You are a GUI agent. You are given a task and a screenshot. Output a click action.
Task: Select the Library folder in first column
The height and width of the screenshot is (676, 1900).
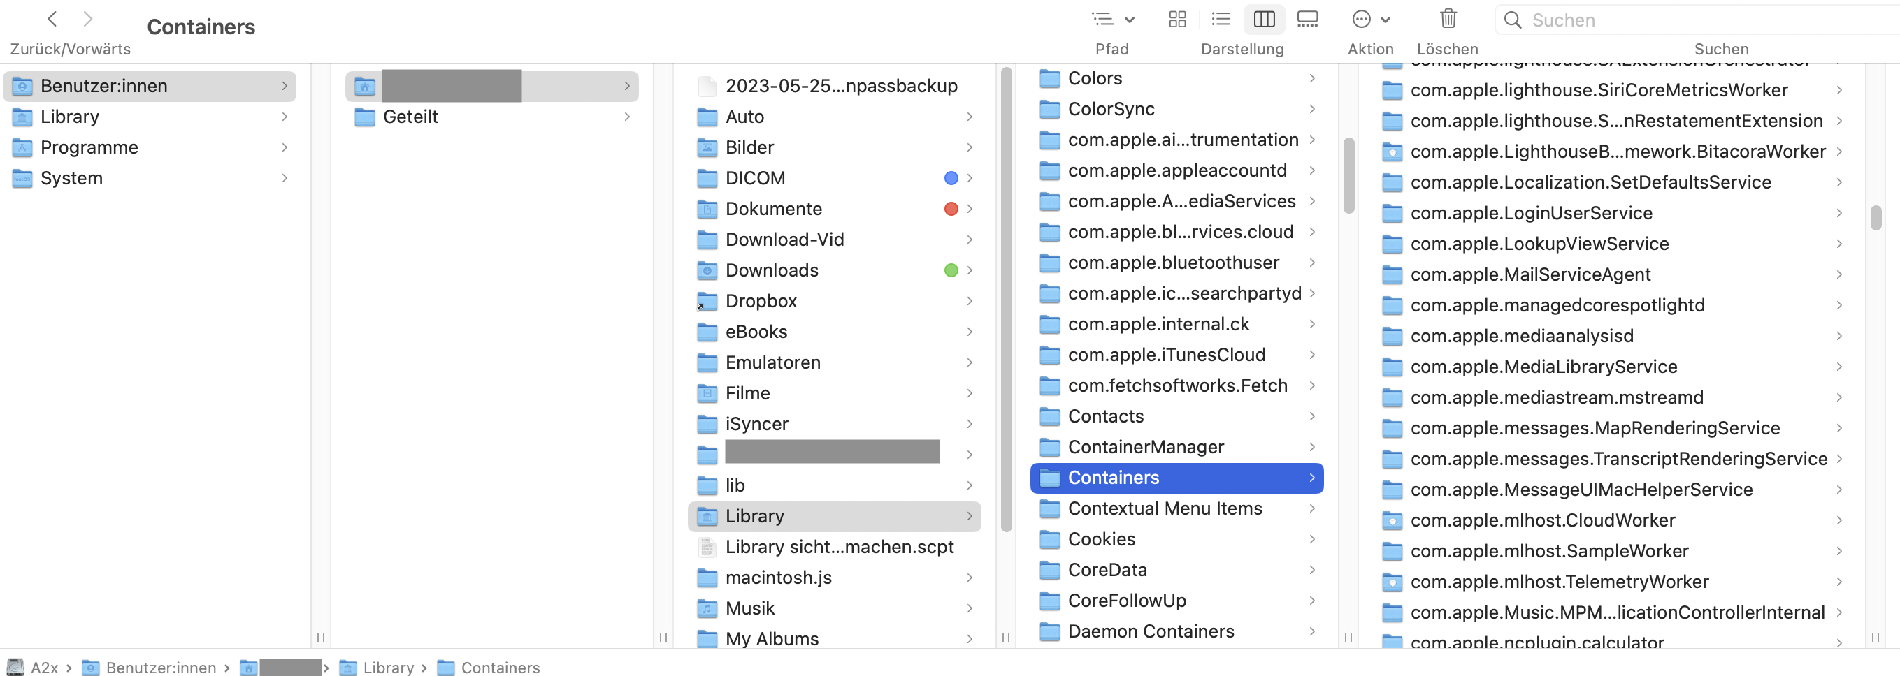pyautogui.click(x=150, y=117)
